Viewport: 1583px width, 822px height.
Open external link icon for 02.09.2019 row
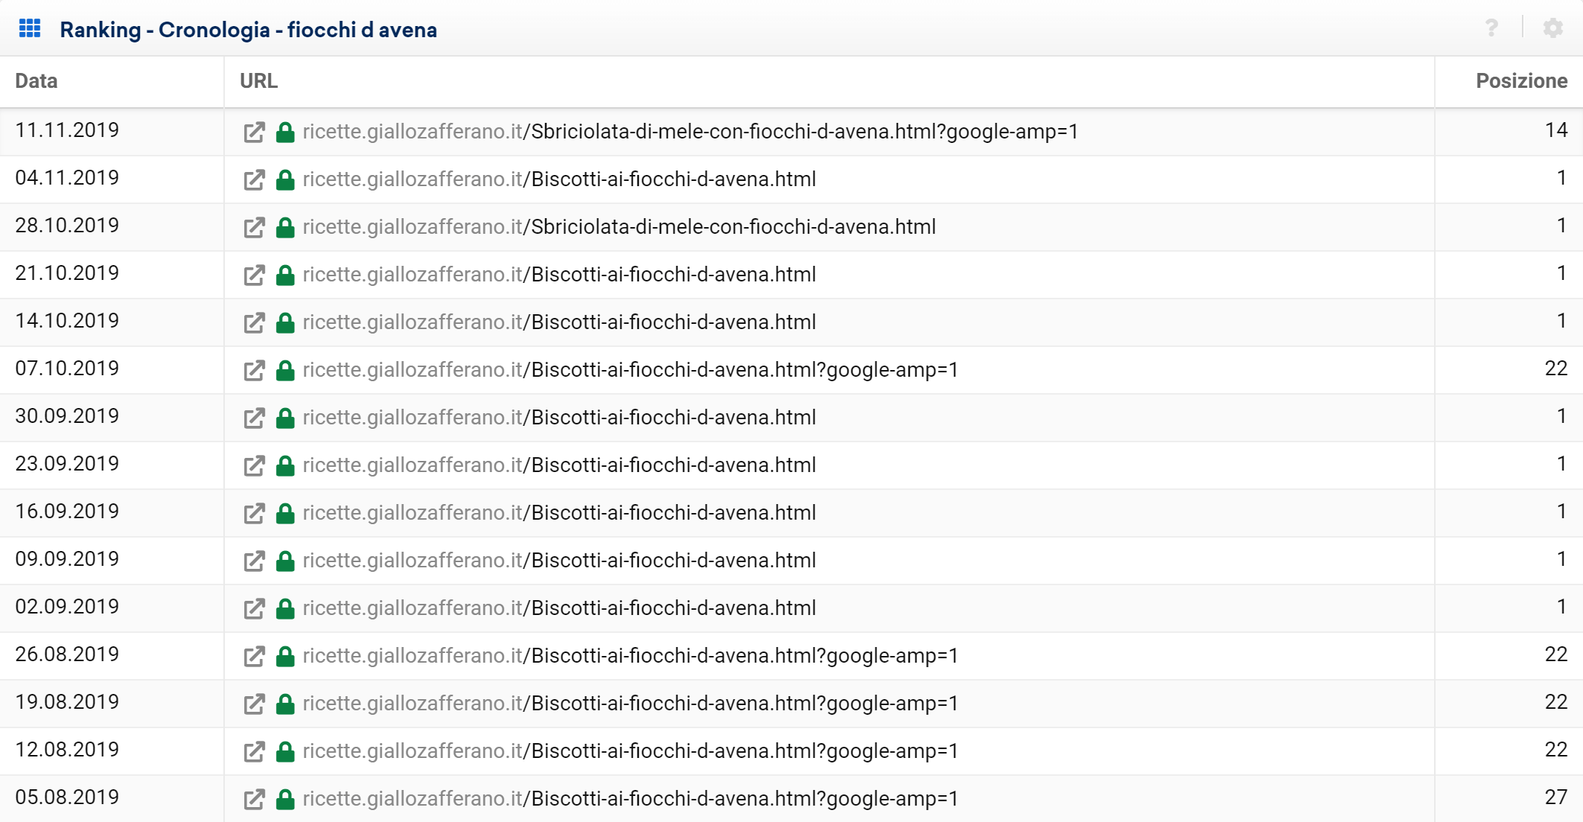pyautogui.click(x=254, y=609)
